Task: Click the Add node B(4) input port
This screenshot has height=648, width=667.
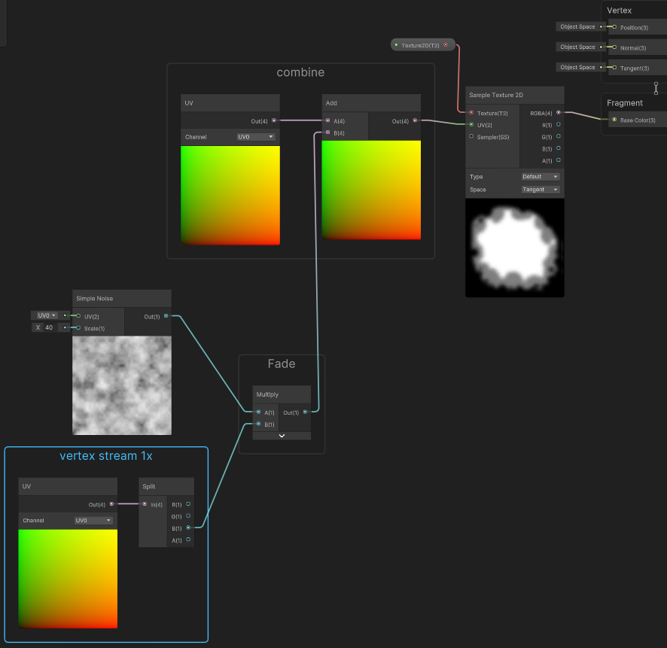Action: click(x=327, y=132)
